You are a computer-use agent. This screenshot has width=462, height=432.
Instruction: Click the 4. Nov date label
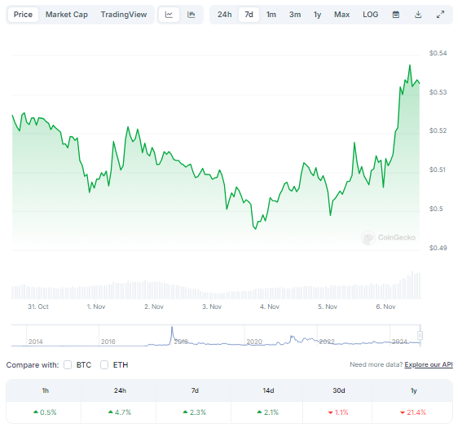point(270,306)
